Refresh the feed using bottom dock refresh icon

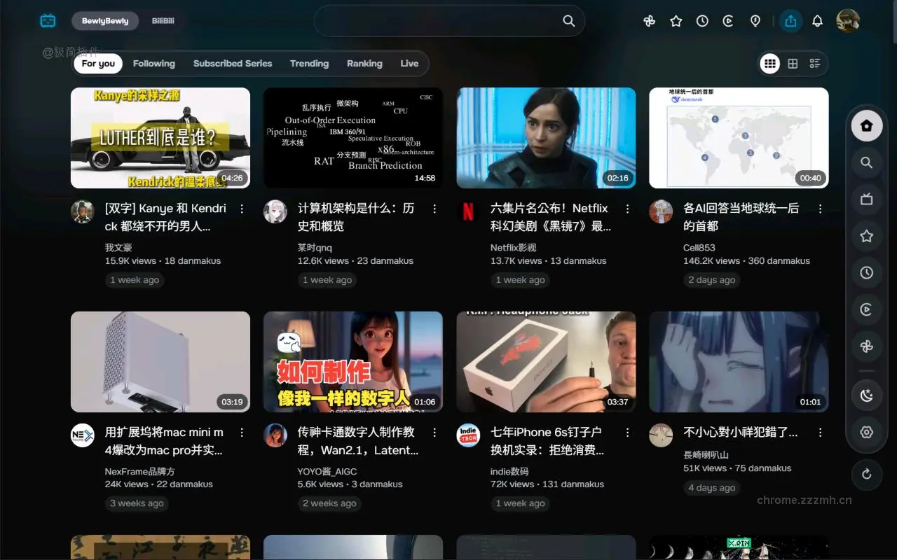(867, 475)
